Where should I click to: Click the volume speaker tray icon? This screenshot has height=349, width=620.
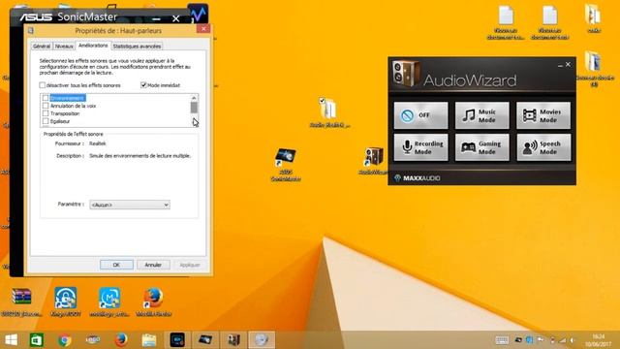[573, 340]
